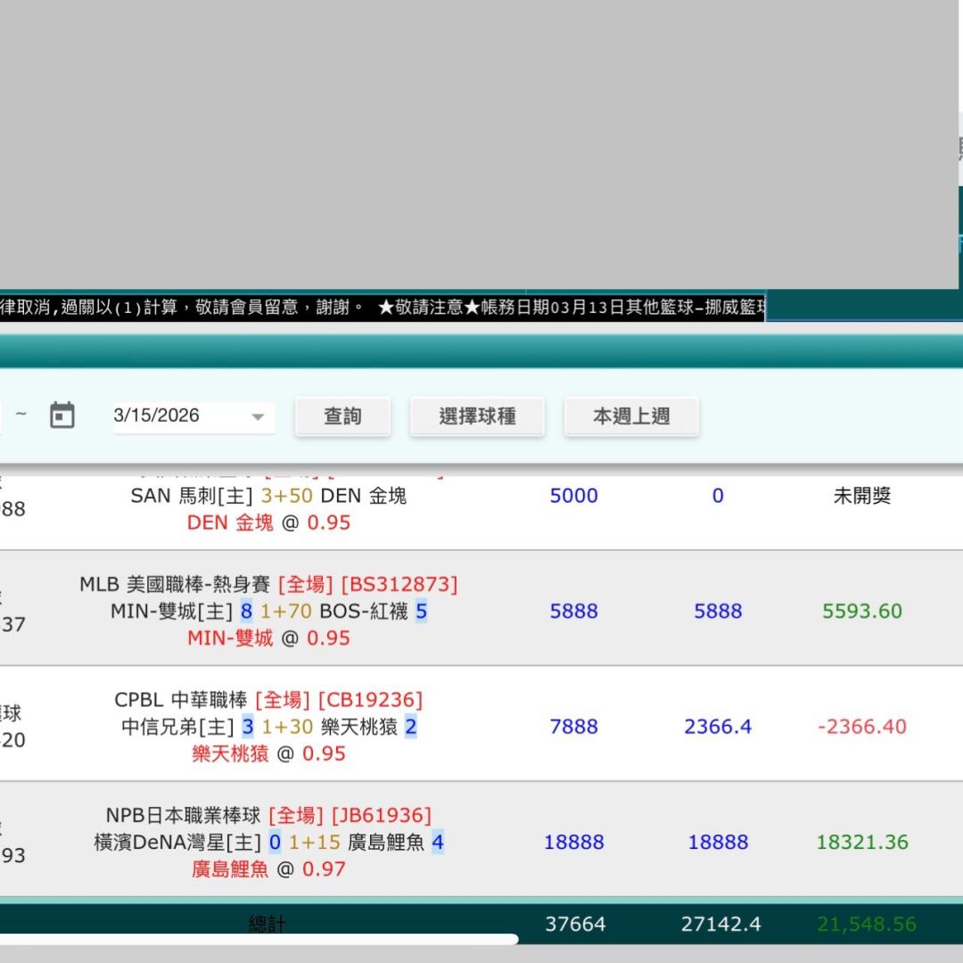
Task: Click the DEN 金塊 @ 0.95 pick
Action: pos(268,523)
